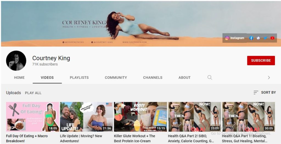Viewport: 281px width, 144px height.
Task: Open the YouTube icon link in banner
Action: [x=272, y=38]
